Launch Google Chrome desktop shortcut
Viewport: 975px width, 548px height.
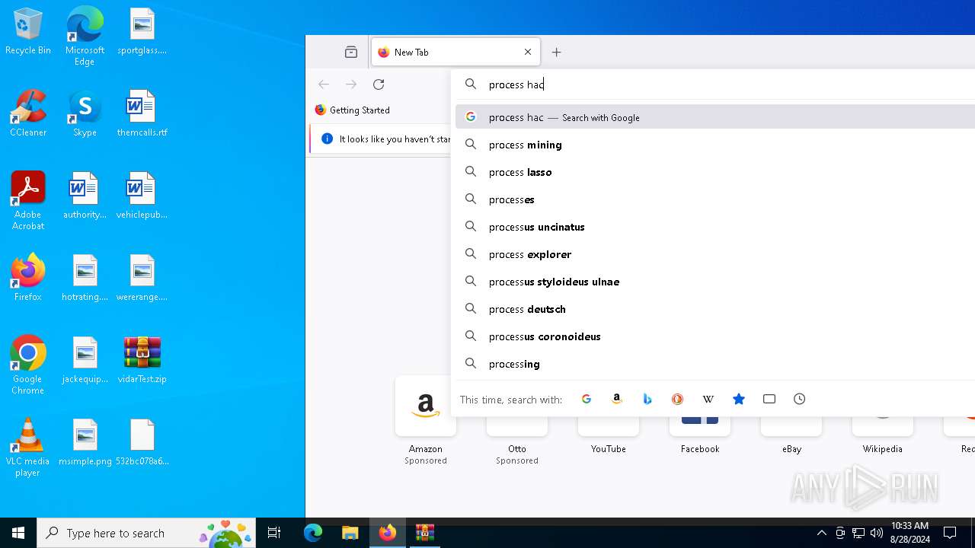click(28, 365)
